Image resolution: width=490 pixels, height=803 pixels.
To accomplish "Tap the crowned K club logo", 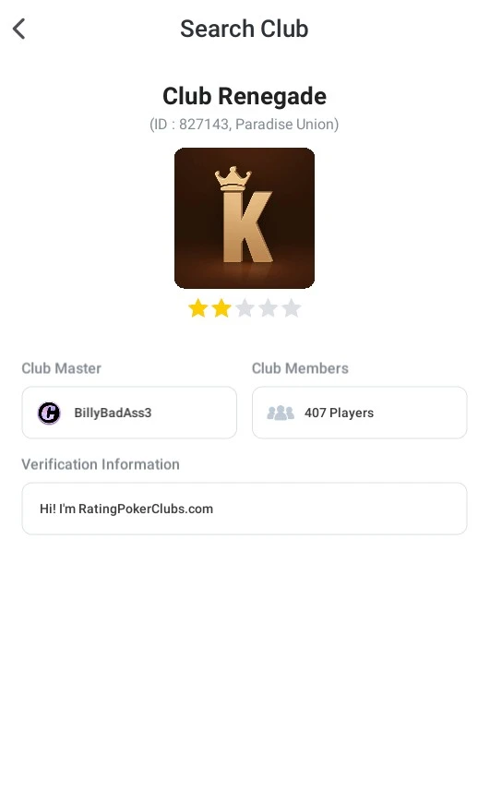I will pos(245,218).
